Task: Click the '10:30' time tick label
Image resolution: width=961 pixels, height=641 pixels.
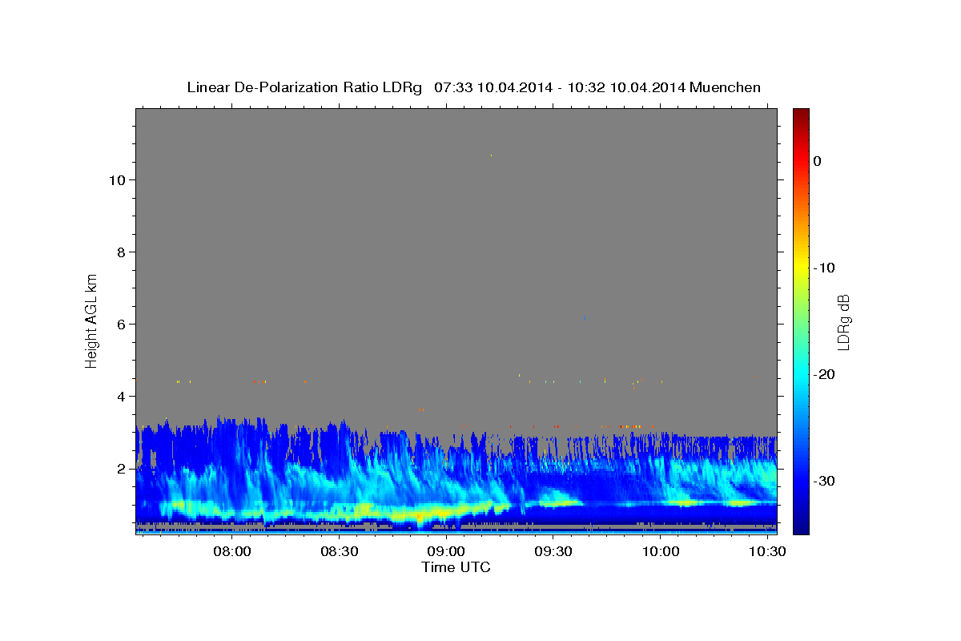Action: pos(768,551)
